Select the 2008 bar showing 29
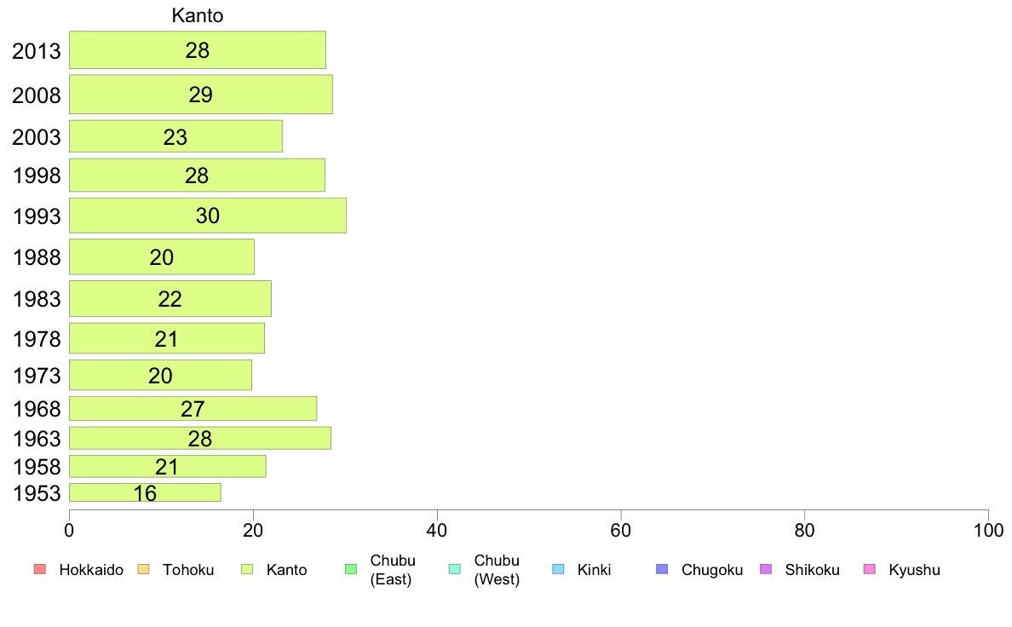 (201, 95)
